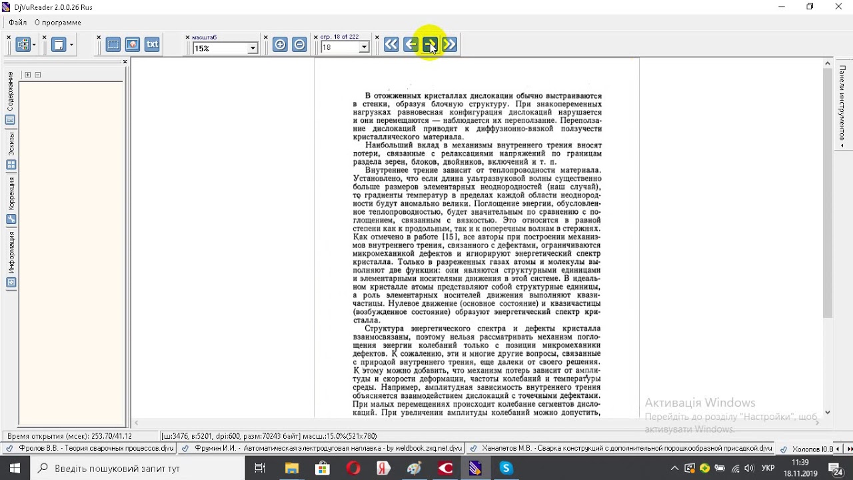Open the document structure tree tool
853x480 pixels.
point(23,45)
